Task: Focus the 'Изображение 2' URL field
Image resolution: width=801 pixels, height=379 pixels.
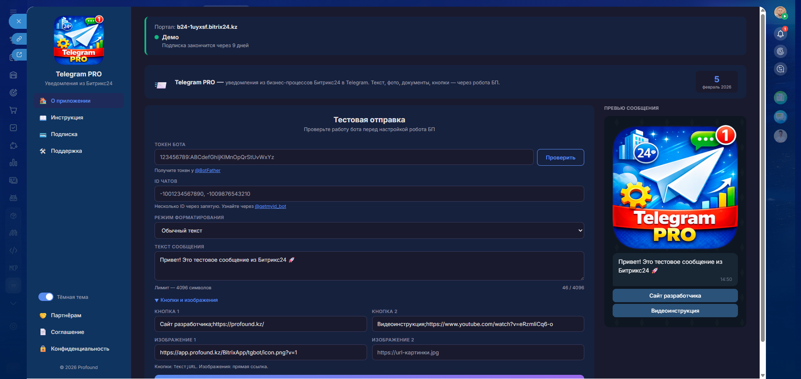Action: pos(478,352)
